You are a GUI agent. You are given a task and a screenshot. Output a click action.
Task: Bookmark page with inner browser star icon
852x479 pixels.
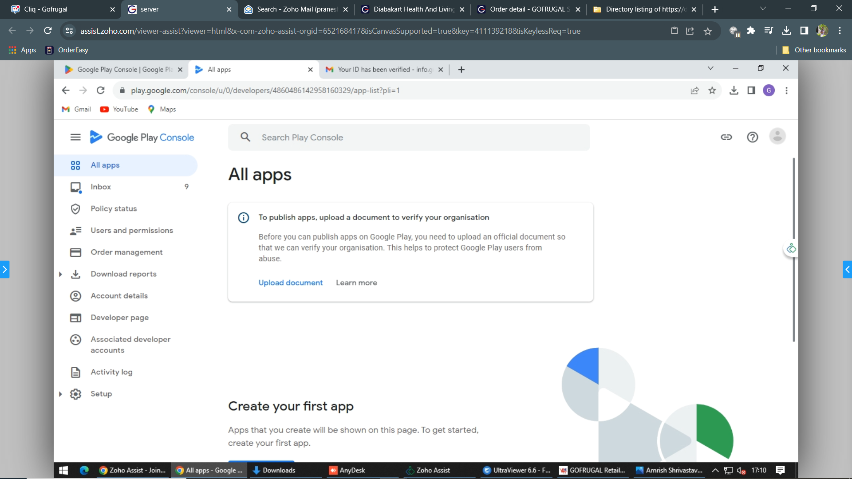[712, 90]
